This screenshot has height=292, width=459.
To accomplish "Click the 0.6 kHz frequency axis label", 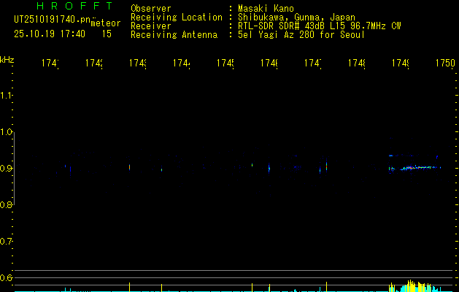I will (x=7, y=277).
